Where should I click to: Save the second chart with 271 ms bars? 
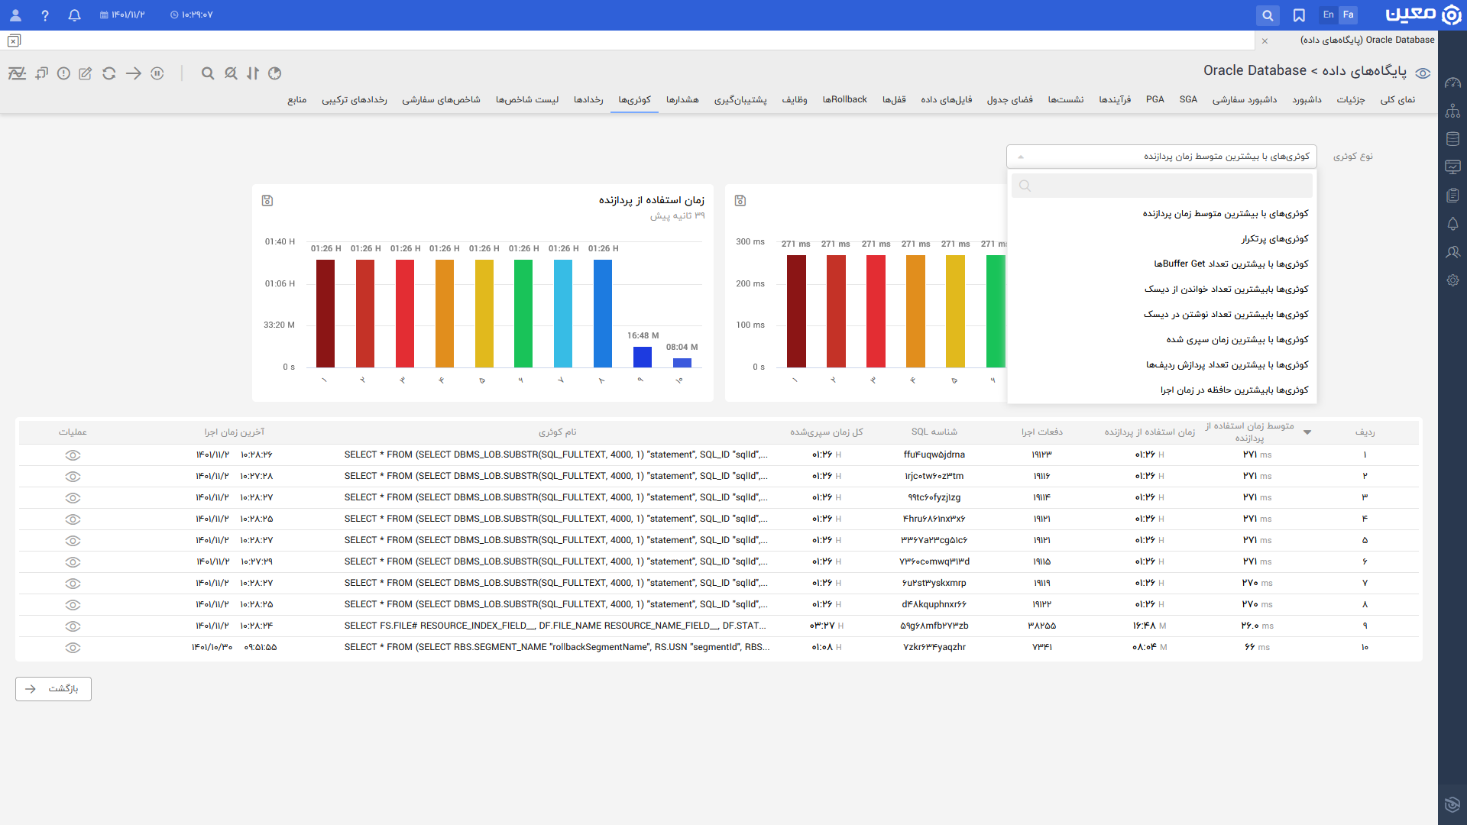point(740,200)
